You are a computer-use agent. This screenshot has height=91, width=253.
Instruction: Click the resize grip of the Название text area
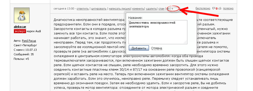pyautogui.click(x=185, y=42)
